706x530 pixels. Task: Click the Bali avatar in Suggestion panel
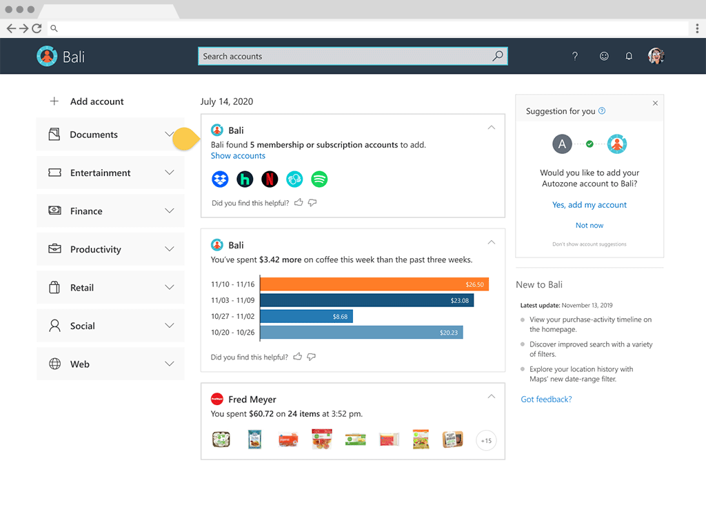617,144
